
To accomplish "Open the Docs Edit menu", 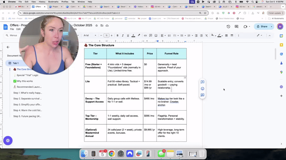I will coord(18,29).
